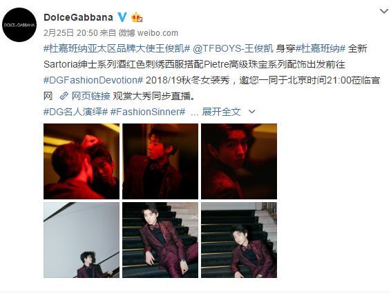Click the arrow beside 展开全文
The width and height of the screenshot is (391, 298).
tap(252, 112)
